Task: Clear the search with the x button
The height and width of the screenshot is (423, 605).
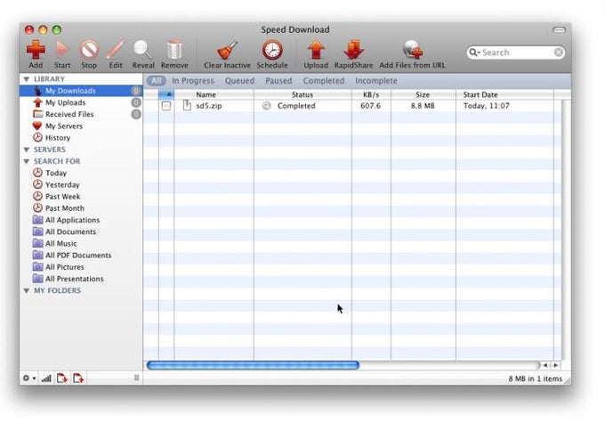Action: (x=559, y=53)
